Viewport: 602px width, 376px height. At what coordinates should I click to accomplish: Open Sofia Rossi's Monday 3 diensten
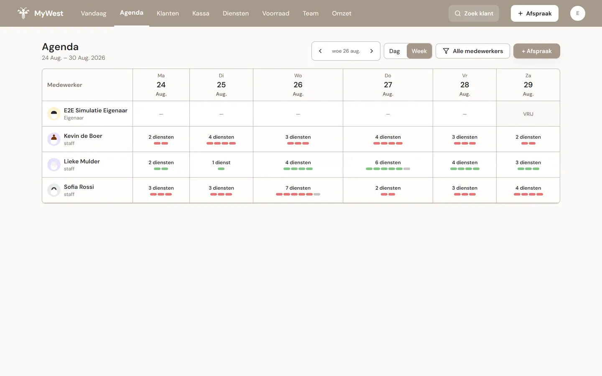161,190
